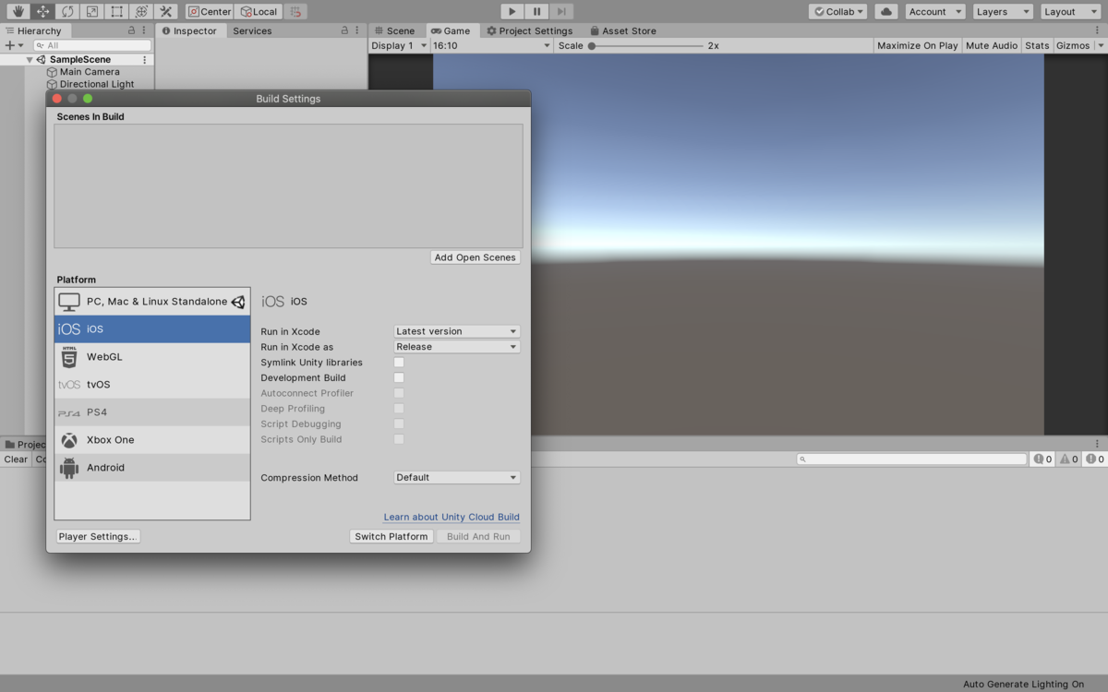This screenshot has width=1108, height=692.
Task: Select PC, Mac & Linux Standalone platform
Action: point(152,302)
